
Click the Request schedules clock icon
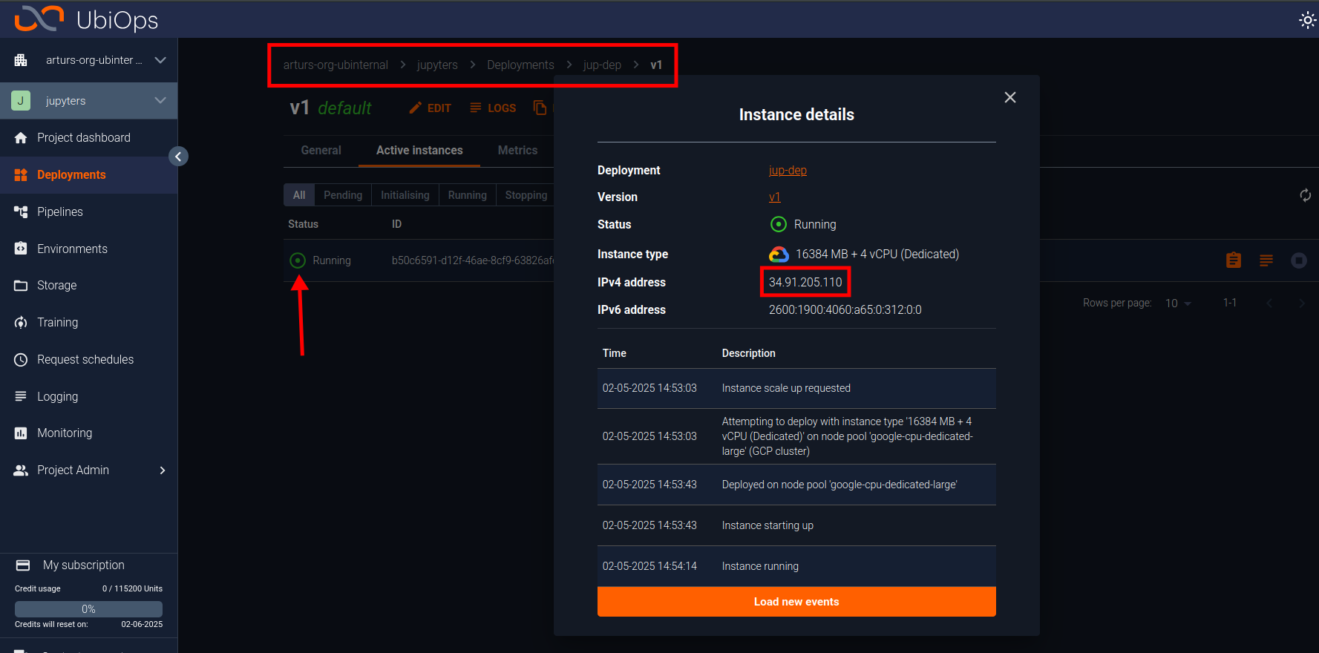coord(21,360)
